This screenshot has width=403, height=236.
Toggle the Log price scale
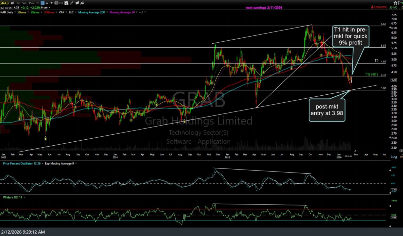pyautogui.click(x=394, y=156)
